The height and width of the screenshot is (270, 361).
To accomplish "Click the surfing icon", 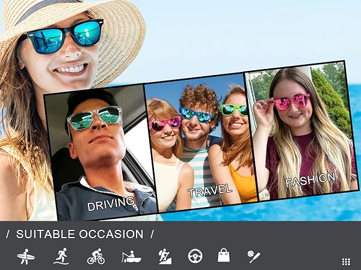I will click(25, 257).
